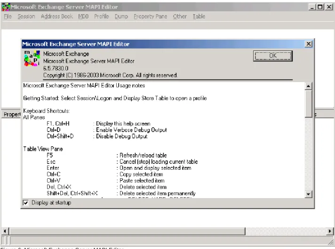Screen dimensions: 335x249
Task: Click 'Open and display selected item' text
Action: pos(155,168)
